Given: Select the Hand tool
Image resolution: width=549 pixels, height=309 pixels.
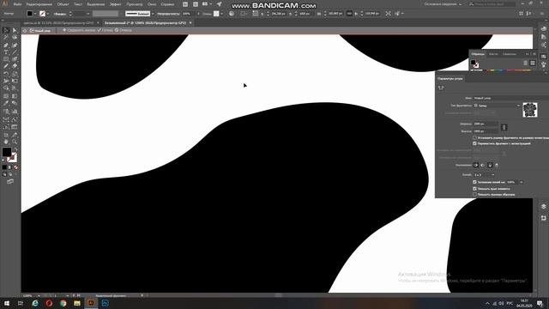Looking at the screenshot, I should click(6, 142).
